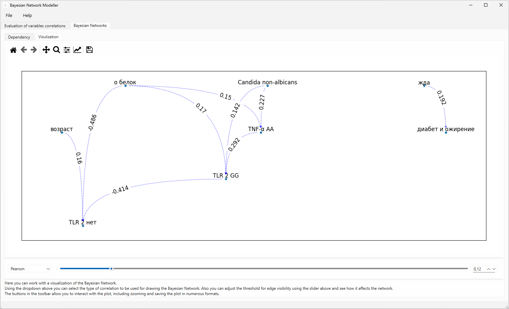Click the forward arrow in the plot toolbar
Image resolution: width=509 pixels, height=309 pixels.
coord(34,49)
